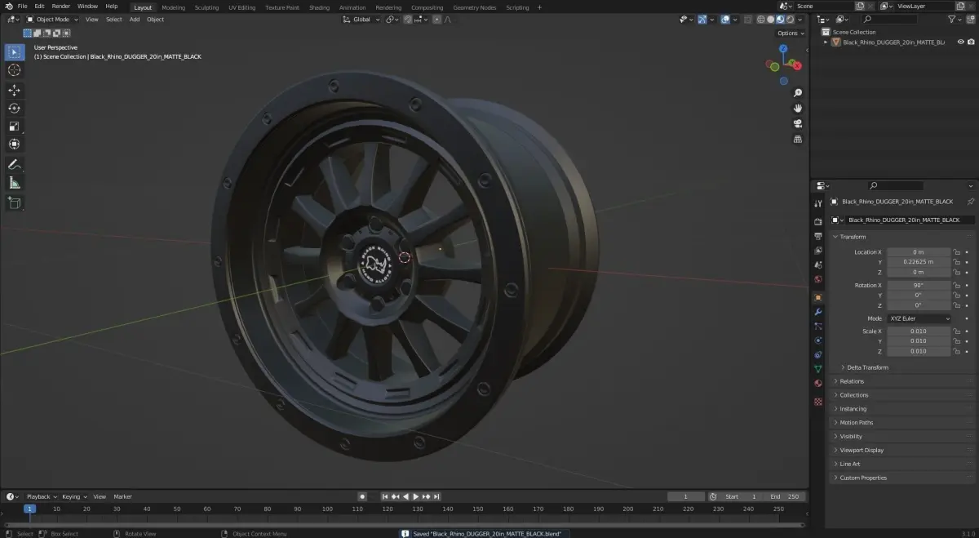Click the pan view hand icon
This screenshot has height=538, width=979.
[798, 109]
